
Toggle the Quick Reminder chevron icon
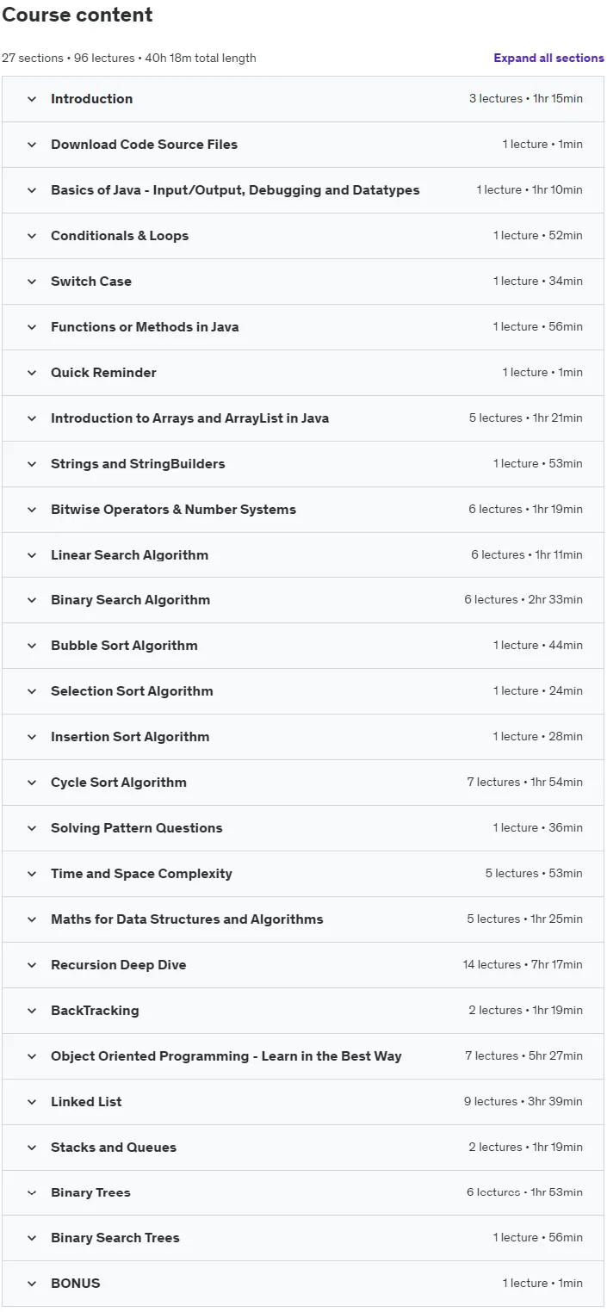pos(32,373)
